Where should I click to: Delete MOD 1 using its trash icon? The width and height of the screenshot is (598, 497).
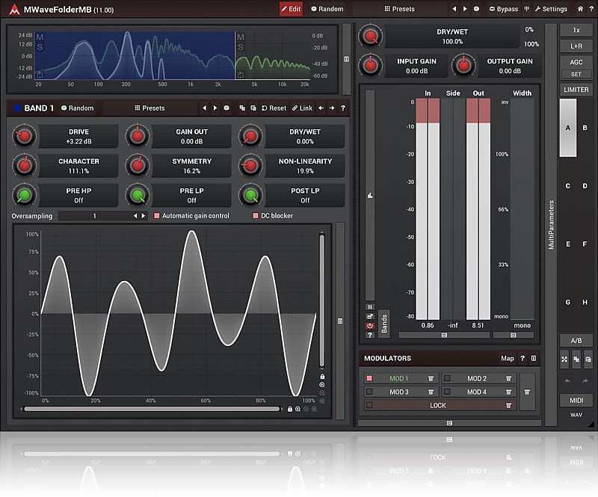coord(431,379)
